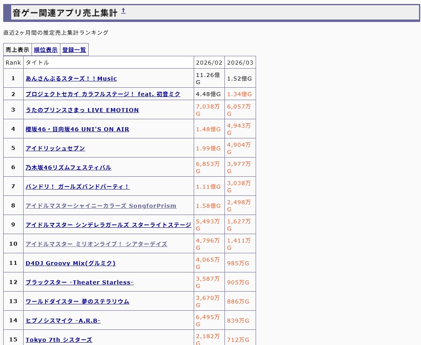
Task: Click ミリオンライブ！ シアターデイズ link
Action: point(96,244)
